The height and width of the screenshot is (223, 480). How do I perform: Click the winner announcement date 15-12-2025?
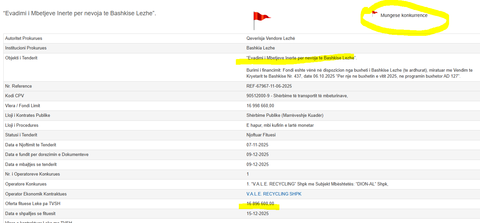point(257,213)
